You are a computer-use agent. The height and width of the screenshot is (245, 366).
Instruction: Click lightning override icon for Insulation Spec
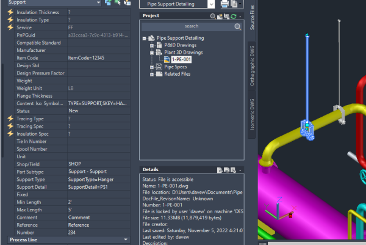click(x=10, y=133)
